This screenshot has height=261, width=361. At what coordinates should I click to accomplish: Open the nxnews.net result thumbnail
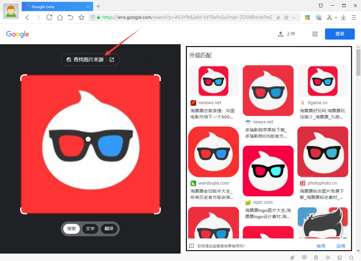coord(213,81)
